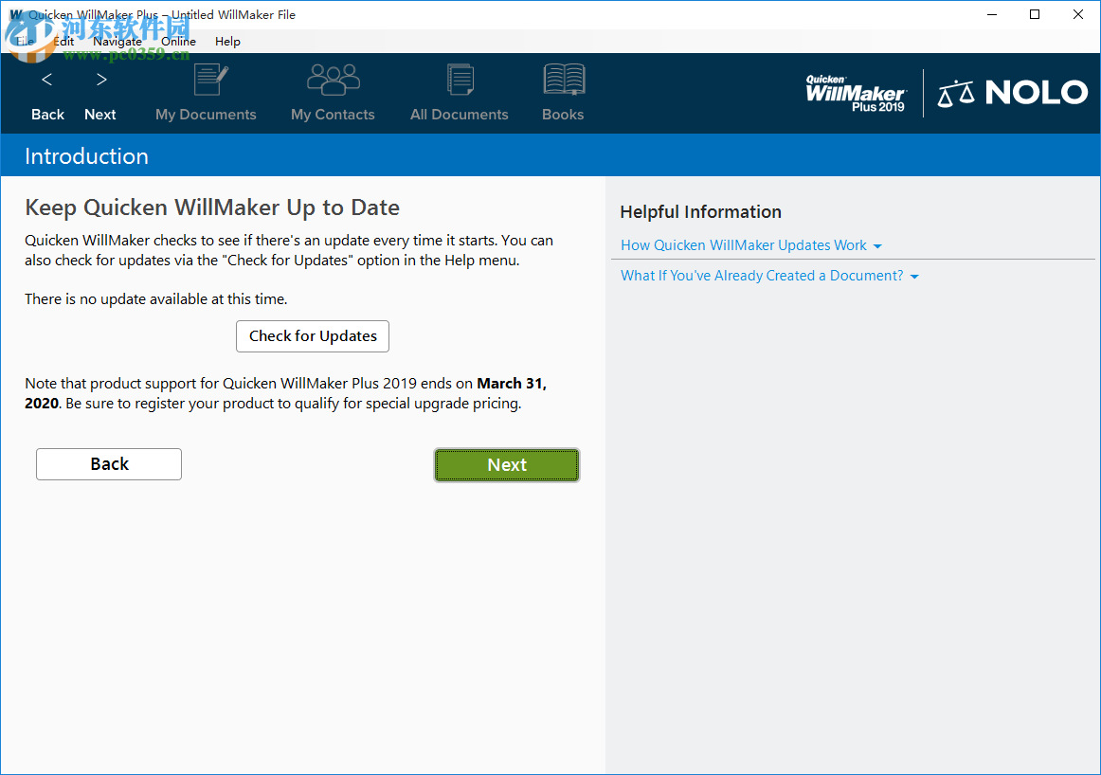Click the Check for Updates button
Screen dimensions: 1101x775
tap(313, 336)
